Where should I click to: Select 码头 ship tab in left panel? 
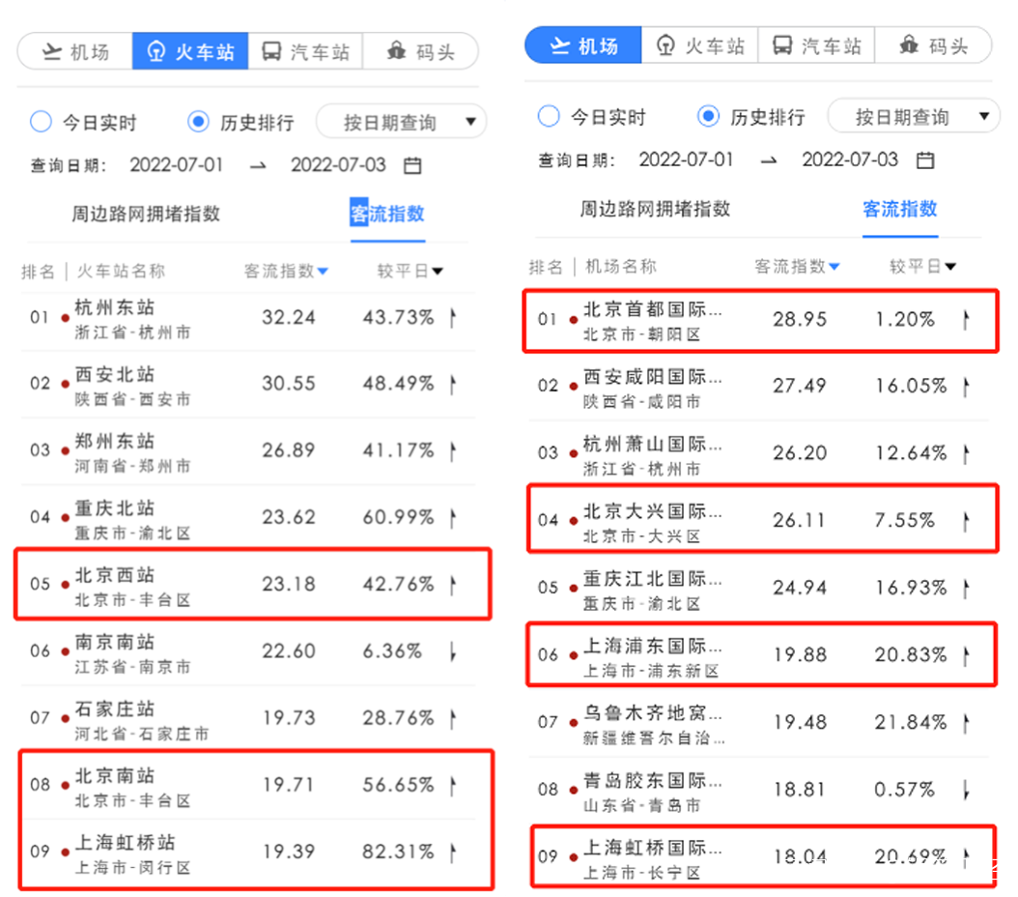(x=420, y=51)
